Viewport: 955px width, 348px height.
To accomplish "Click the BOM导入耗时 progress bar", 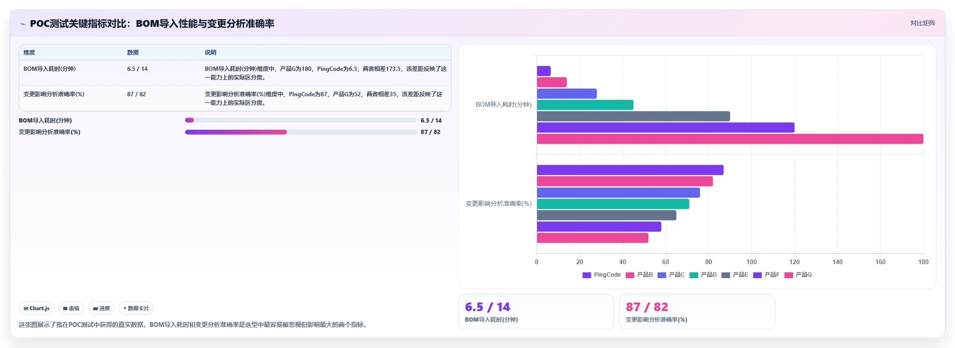I will click(x=300, y=120).
